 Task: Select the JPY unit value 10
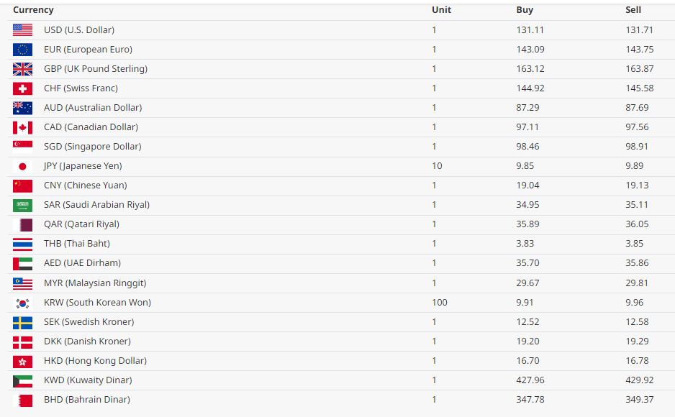(437, 166)
